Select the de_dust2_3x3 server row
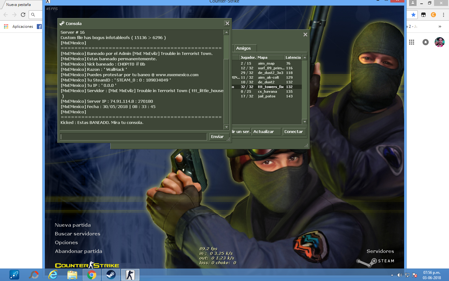Viewport: 449px width, 281px height. tap(267, 73)
